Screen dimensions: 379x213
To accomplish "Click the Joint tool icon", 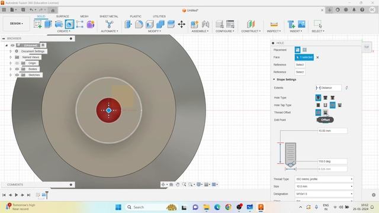I will [205, 24].
